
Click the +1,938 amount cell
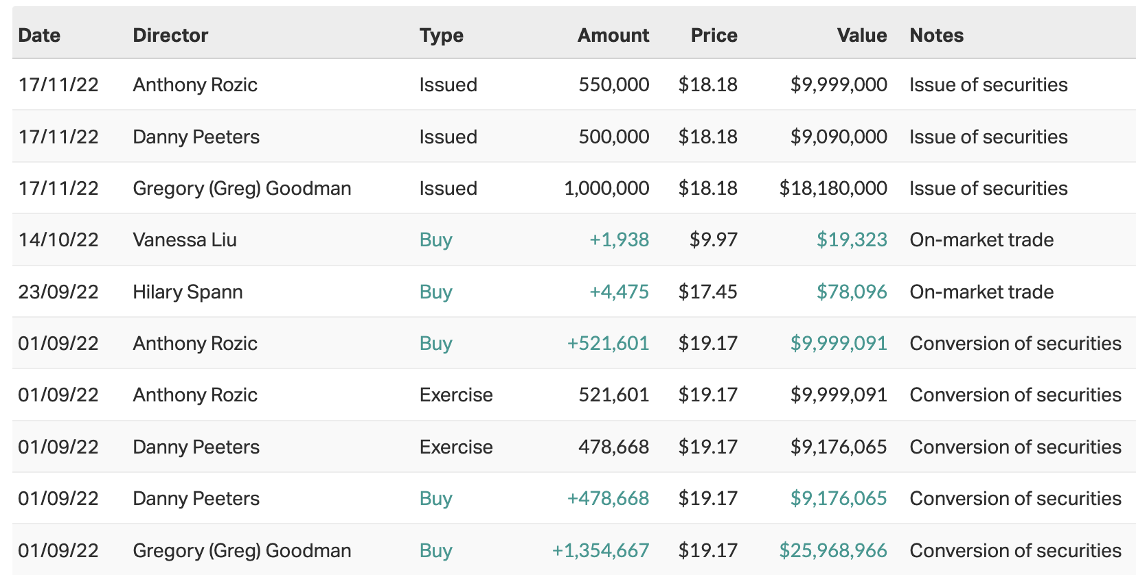[619, 240]
